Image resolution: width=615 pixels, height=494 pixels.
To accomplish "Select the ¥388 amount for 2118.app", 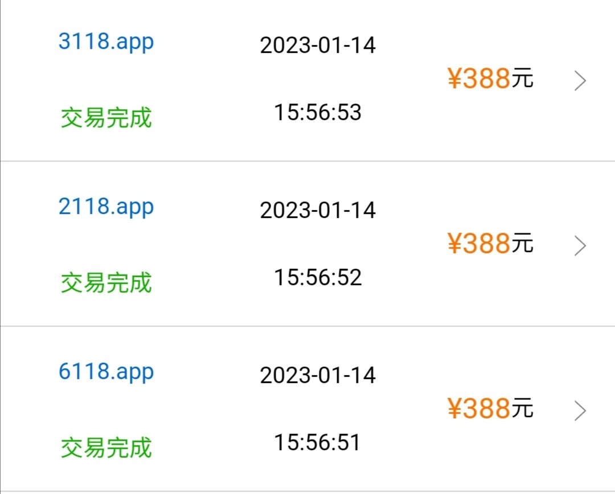I will point(479,244).
